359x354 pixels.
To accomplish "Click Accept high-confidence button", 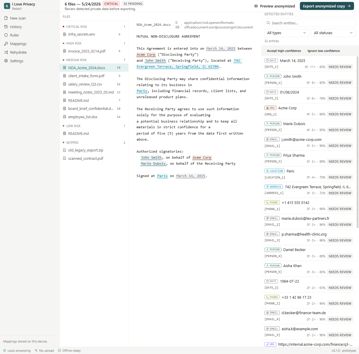I will 284,51.
